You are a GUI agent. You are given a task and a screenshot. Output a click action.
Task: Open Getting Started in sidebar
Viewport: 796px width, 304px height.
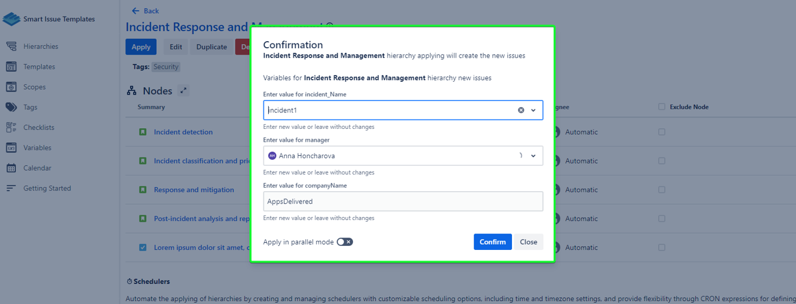(x=47, y=188)
